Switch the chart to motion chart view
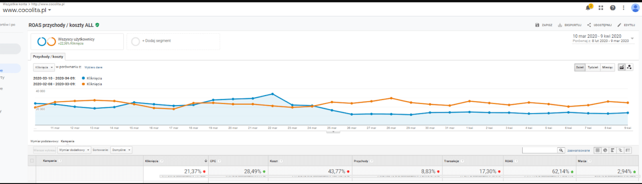 (629, 67)
